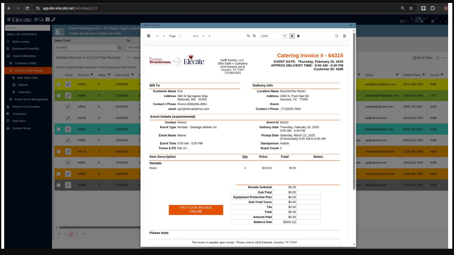This screenshot has height=255, width=454.
Task: Click the Pay Your Invoice Online button
Action: pyautogui.click(x=196, y=210)
